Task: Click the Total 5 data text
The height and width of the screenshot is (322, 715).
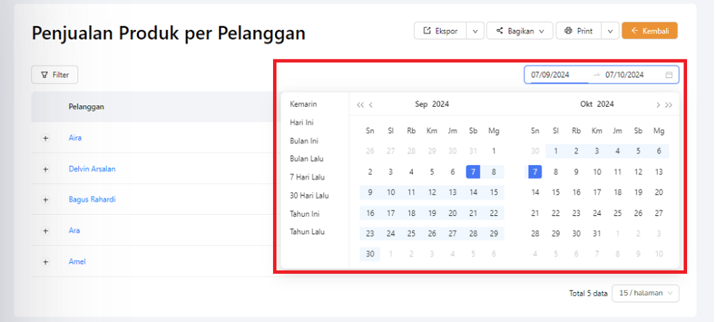Action: point(588,293)
